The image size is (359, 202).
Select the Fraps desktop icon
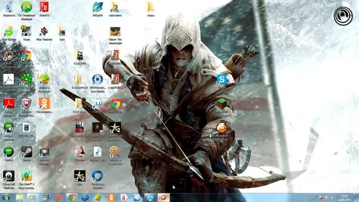[x=26, y=31]
